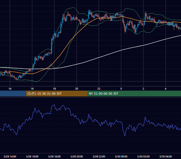This screenshot has height=159, width=181.
Task: Click the 3/29 14:00 label on indicator axis
Action: tap(10, 156)
